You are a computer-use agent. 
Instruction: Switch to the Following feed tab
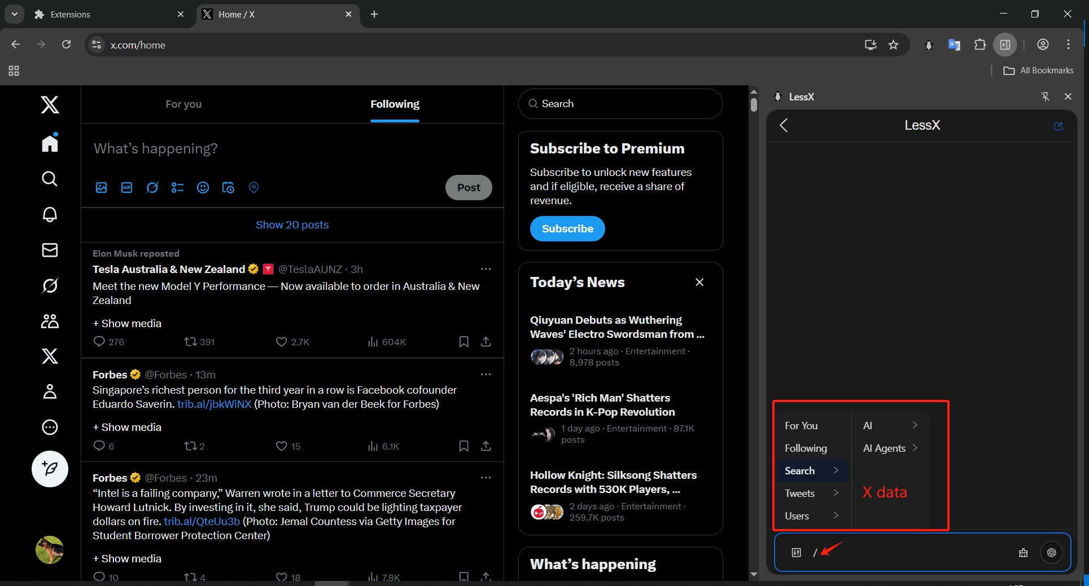coord(395,104)
